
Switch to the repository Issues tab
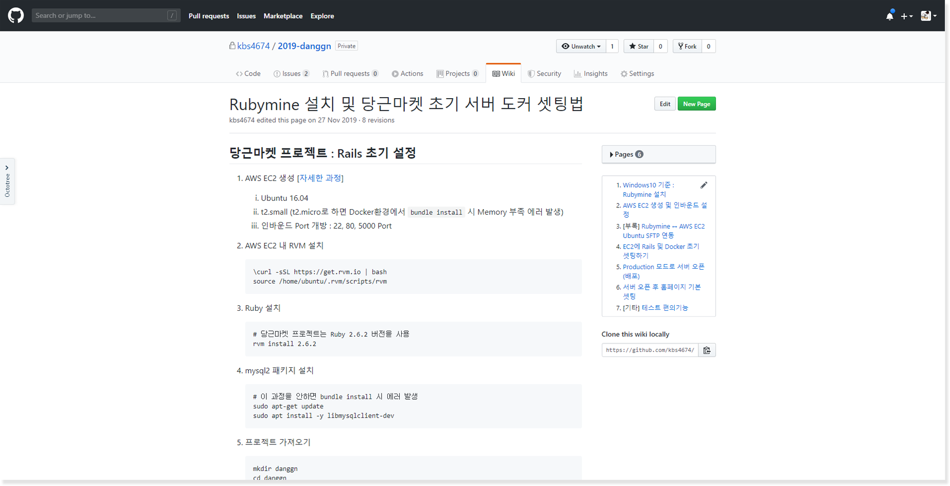(292, 73)
